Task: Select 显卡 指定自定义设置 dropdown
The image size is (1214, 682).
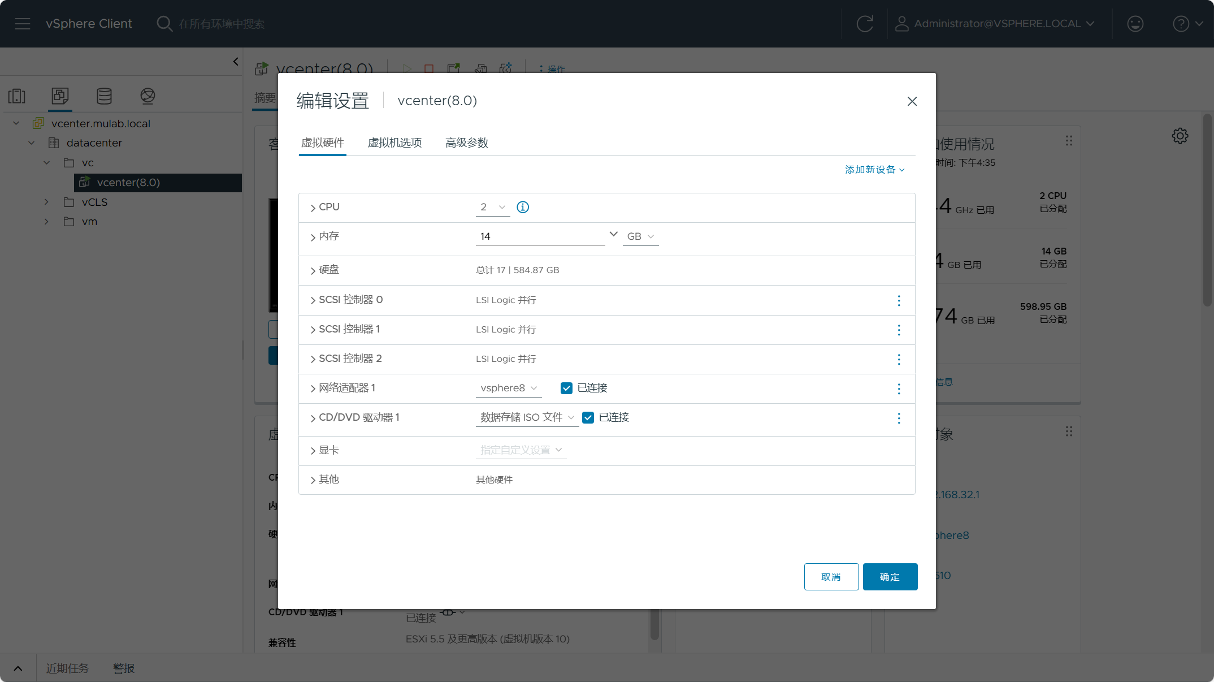Action: (x=519, y=450)
